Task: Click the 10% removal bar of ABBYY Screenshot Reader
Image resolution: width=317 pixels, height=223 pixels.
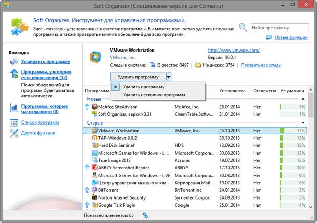Action: (x=292, y=168)
